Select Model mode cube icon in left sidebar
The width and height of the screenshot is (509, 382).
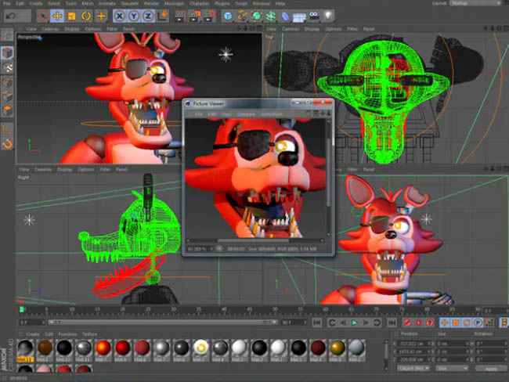click(x=7, y=52)
